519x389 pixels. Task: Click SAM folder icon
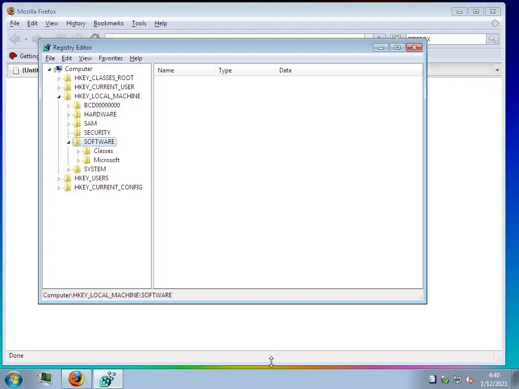tap(77, 124)
